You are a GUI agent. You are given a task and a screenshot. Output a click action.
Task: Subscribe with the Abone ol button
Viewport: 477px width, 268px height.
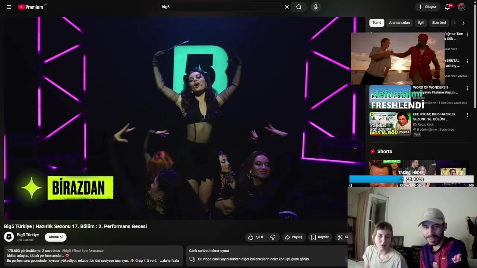(x=56, y=237)
